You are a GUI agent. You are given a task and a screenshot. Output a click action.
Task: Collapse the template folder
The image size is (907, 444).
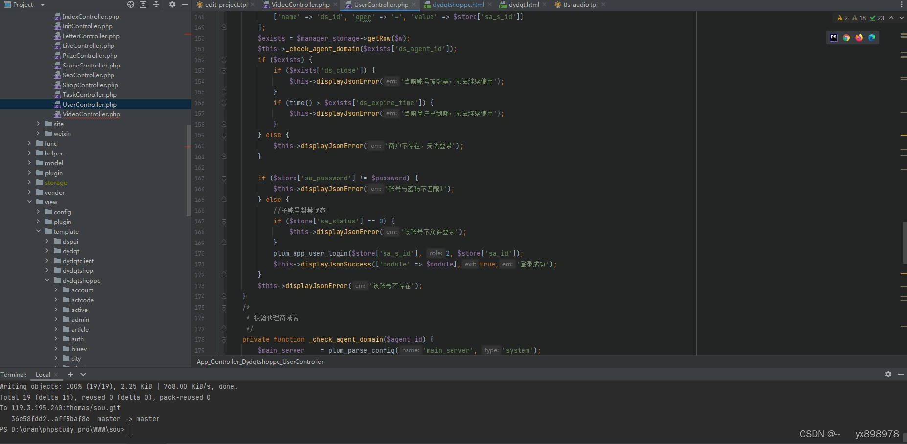click(x=38, y=232)
